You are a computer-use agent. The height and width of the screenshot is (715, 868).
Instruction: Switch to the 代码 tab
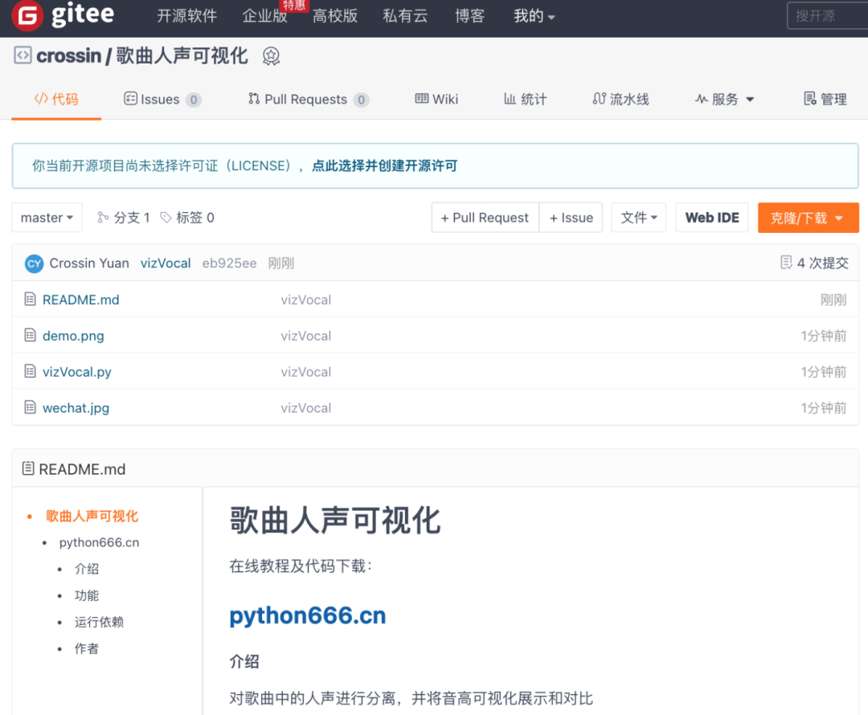[x=56, y=99]
